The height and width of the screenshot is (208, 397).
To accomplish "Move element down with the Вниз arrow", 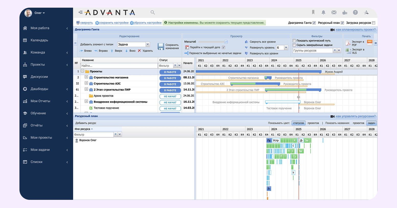I will coord(130,51).
